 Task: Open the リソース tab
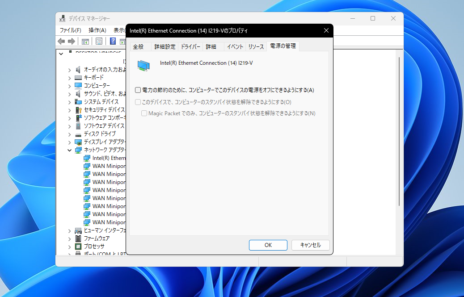click(256, 47)
